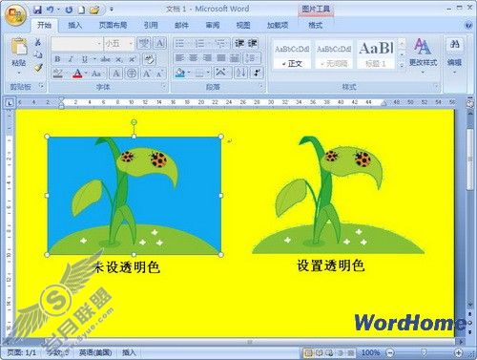This screenshot has height=360, width=477.
Task: Click the zoom in plus button
Action: coord(458,352)
